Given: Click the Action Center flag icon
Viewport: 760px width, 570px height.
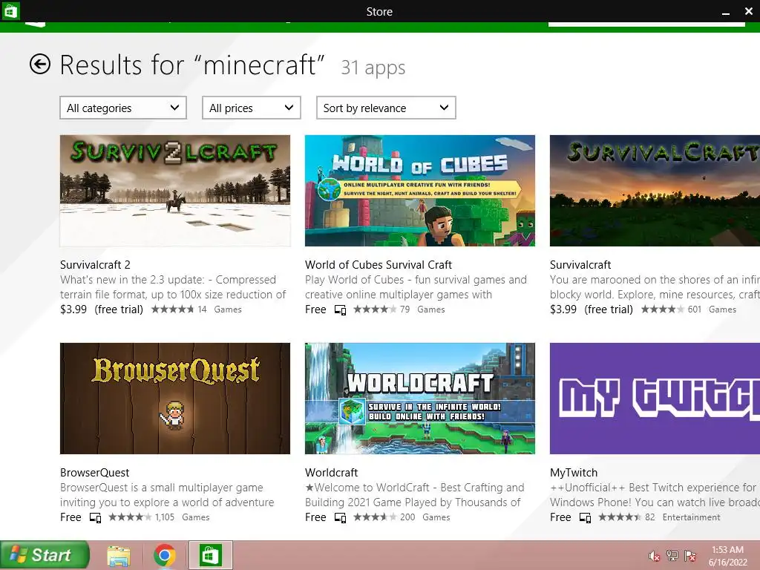Looking at the screenshot, I should pyautogui.click(x=689, y=555).
